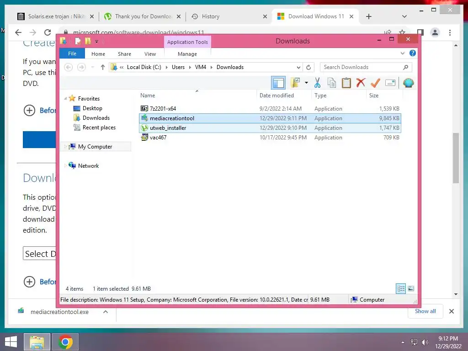
Task: Go up one folder level
Action: coord(103,67)
